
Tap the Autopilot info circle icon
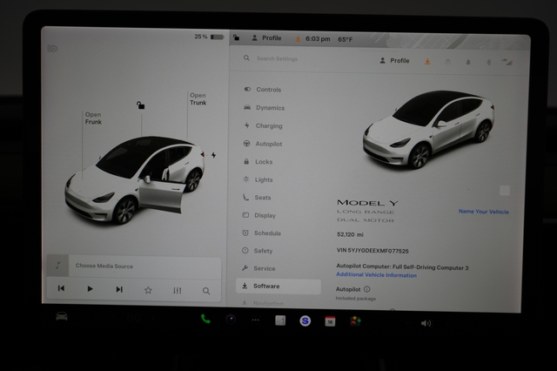[x=367, y=289]
